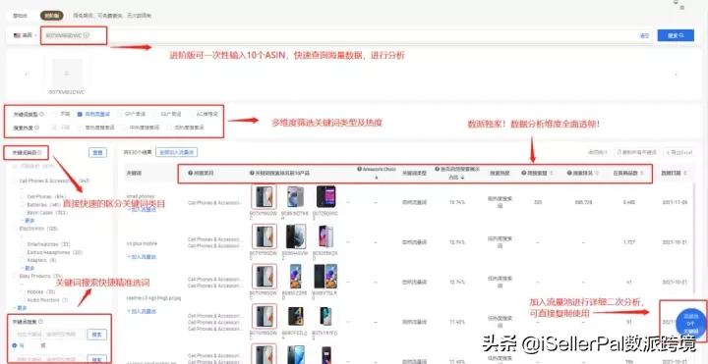708x364 pixels.
Task: Click the ASIN carousel left arrow
Action: point(27,75)
